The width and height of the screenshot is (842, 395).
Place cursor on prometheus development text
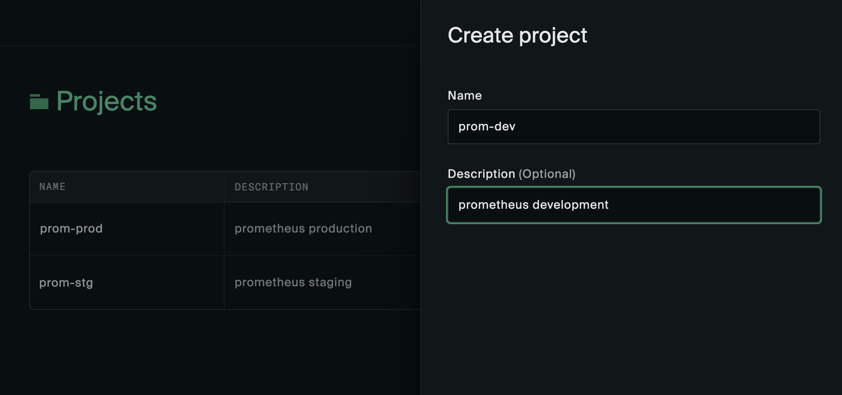pos(533,205)
